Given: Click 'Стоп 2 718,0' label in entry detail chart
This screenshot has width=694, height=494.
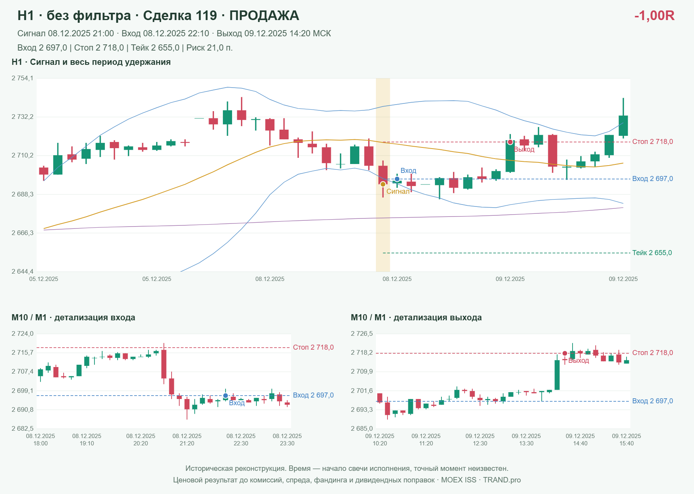Looking at the screenshot, I should tap(313, 347).
